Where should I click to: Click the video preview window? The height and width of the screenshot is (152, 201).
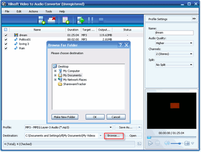pos(172,111)
